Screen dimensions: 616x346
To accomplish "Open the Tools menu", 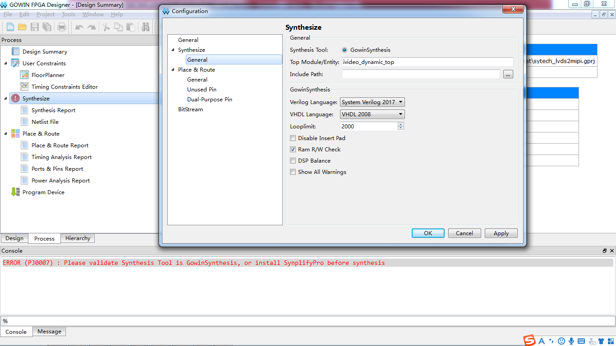I will click(x=69, y=14).
